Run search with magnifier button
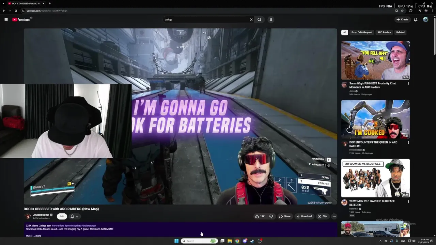Image resolution: width=436 pixels, height=245 pixels. pyautogui.click(x=259, y=19)
